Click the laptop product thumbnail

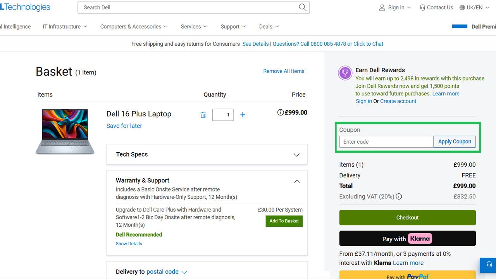coord(65,131)
